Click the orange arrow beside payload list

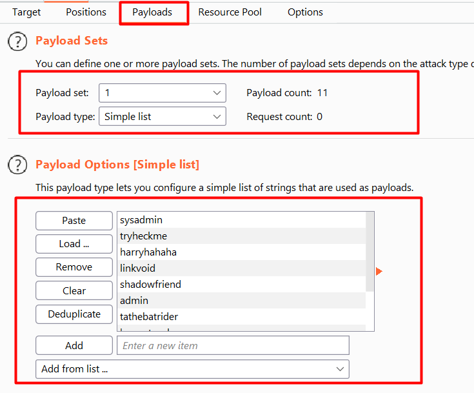pyautogui.click(x=379, y=271)
